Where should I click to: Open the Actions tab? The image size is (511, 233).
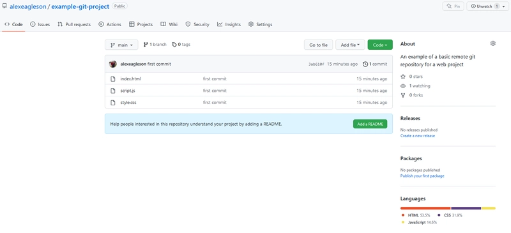(110, 24)
